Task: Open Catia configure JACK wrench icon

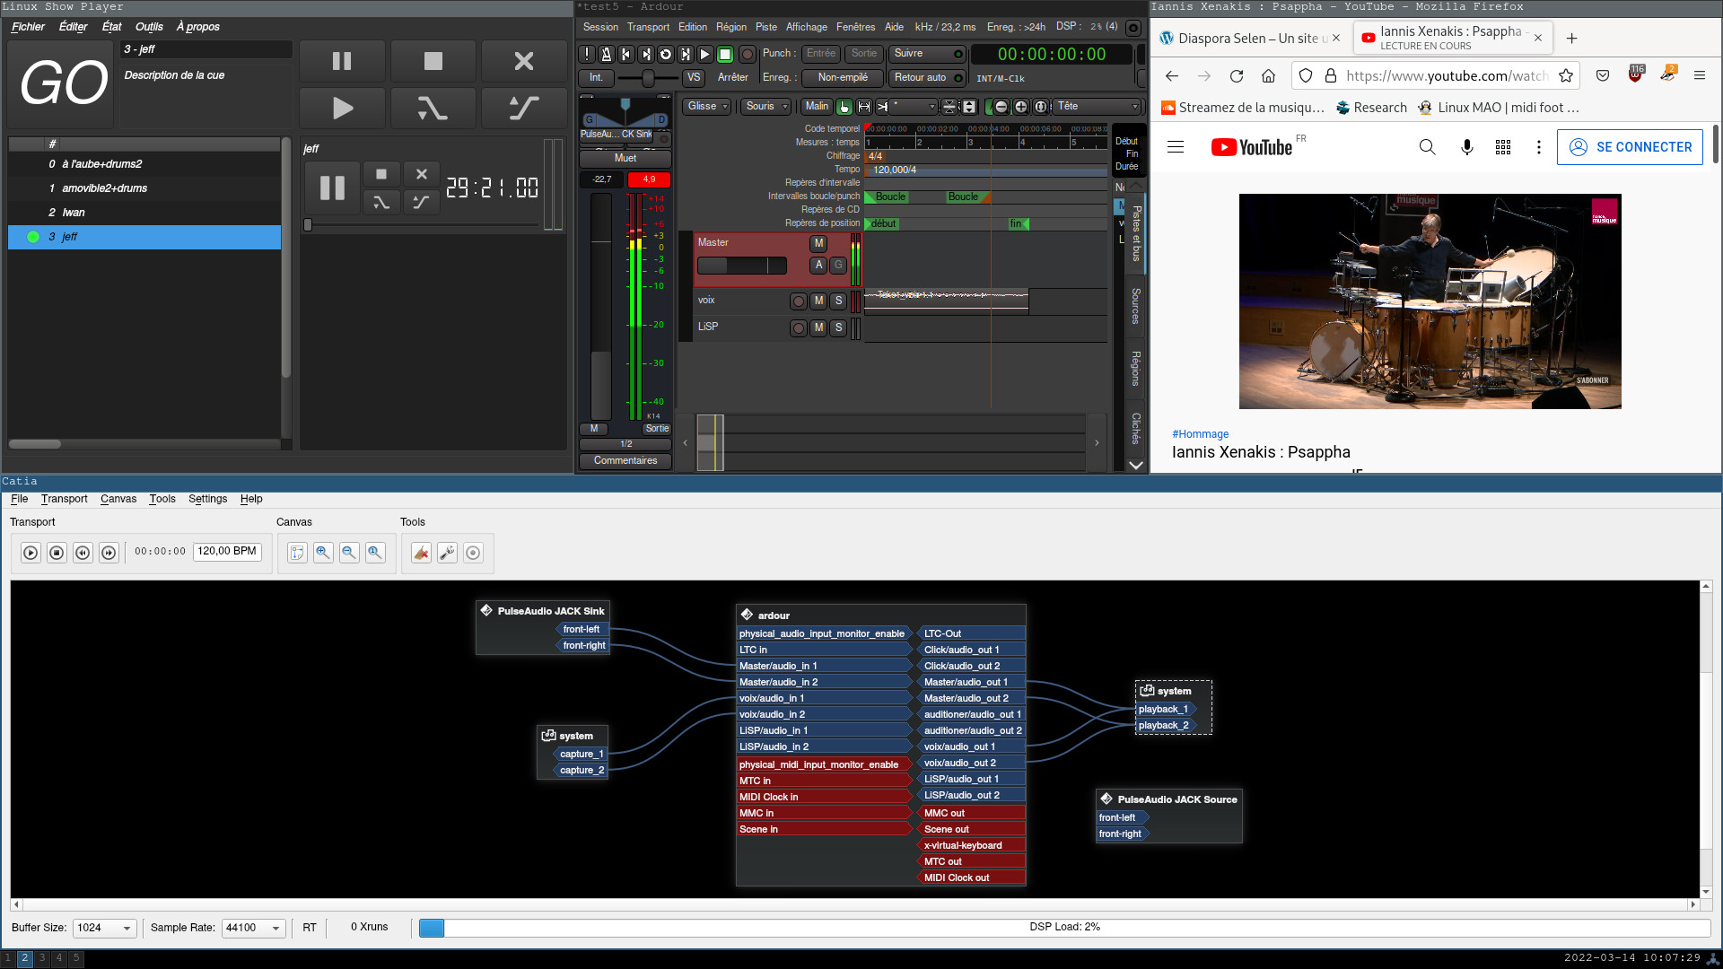Action: point(447,553)
